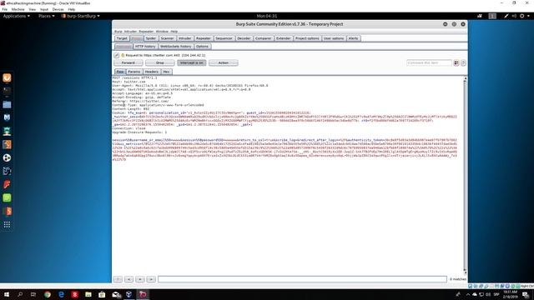Switch to Hex request view
This screenshot has height=300, width=534.
point(166,72)
